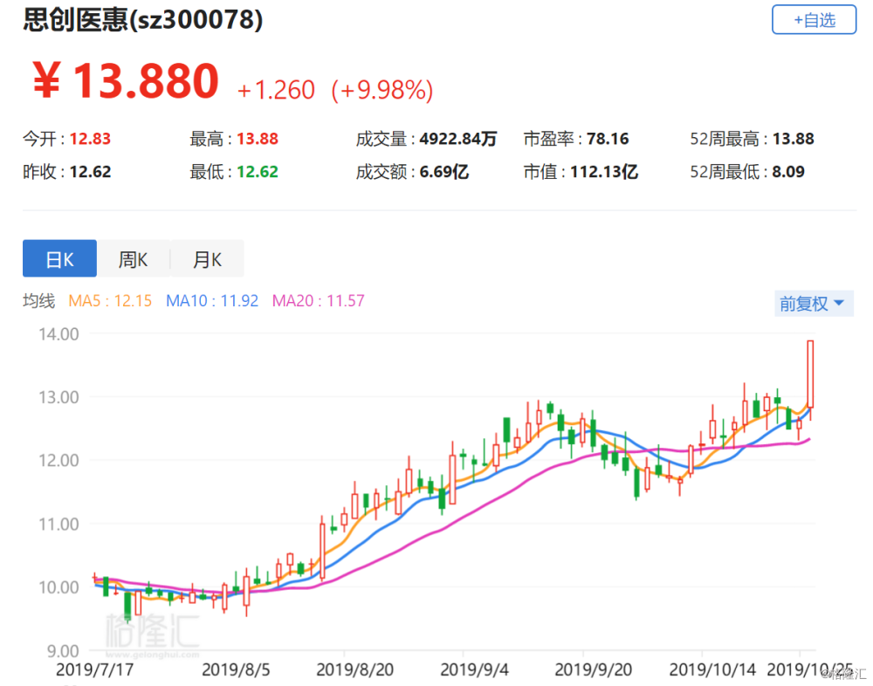Click the 成交量 value 4922.84万
Image resolution: width=873 pixels, height=686 pixels.
(457, 139)
